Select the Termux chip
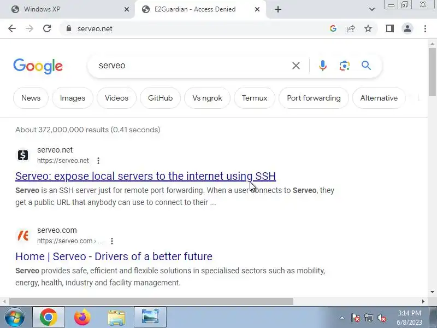Image resolution: width=437 pixels, height=328 pixels. [x=255, y=98]
